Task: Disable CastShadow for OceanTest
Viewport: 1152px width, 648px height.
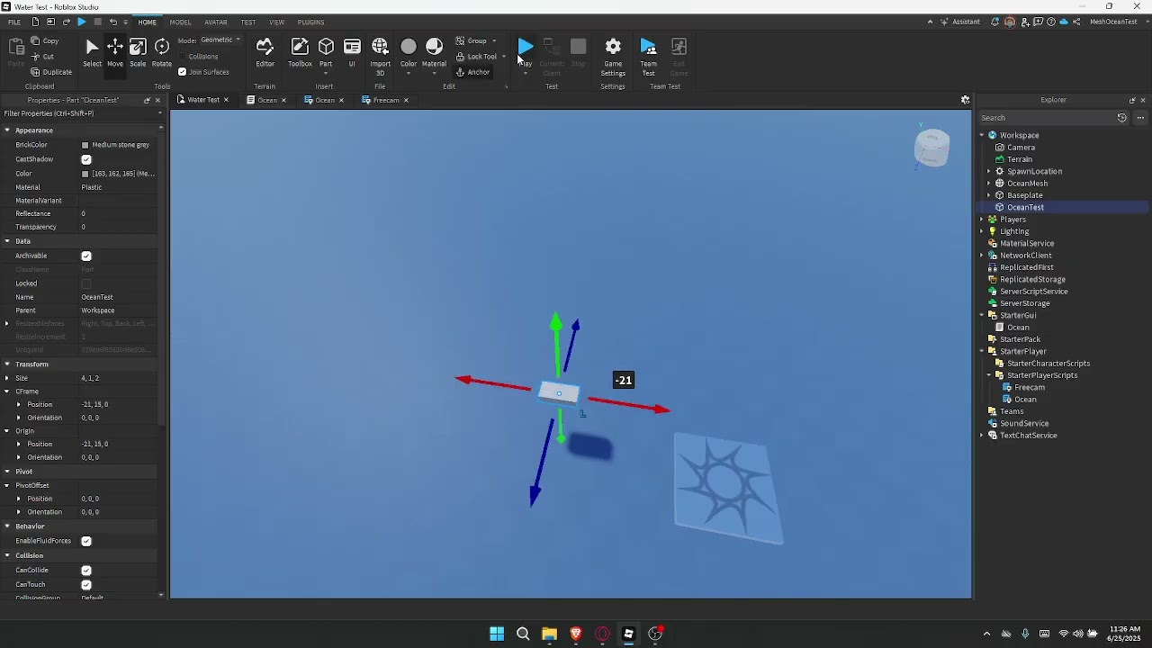Action: coord(85,159)
